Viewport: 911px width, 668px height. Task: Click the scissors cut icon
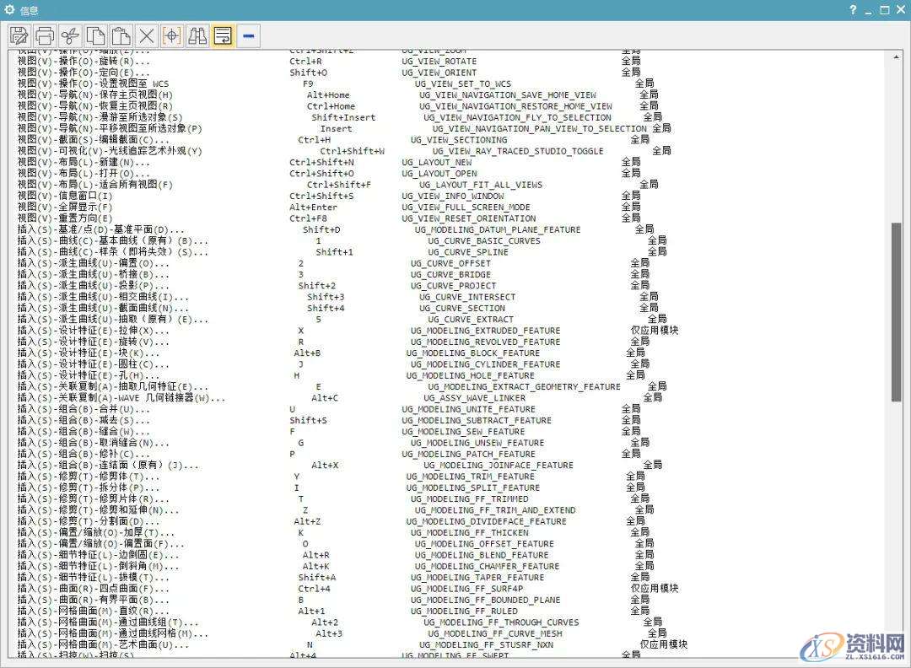coord(71,35)
